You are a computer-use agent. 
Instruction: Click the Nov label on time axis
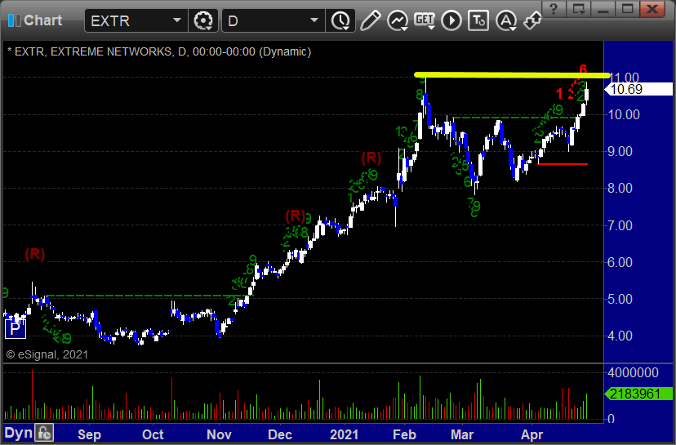pyautogui.click(x=219, y=434)
